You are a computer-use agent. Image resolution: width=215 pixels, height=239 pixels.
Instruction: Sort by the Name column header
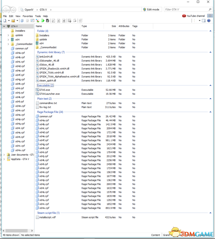[x=39, y=26]
